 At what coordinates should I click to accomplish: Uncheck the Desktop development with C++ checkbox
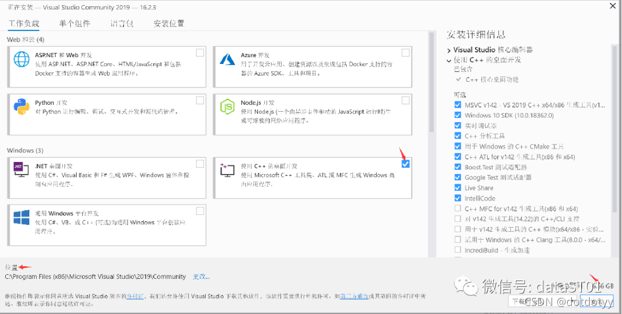405,164
